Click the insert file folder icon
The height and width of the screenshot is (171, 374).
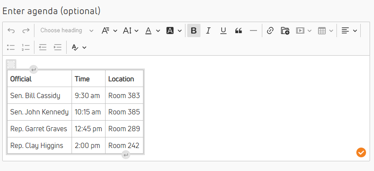(x=285, y=30)
